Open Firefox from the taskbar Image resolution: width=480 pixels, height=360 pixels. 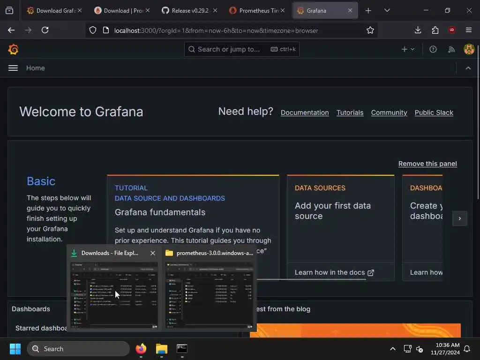coord(141,349)
